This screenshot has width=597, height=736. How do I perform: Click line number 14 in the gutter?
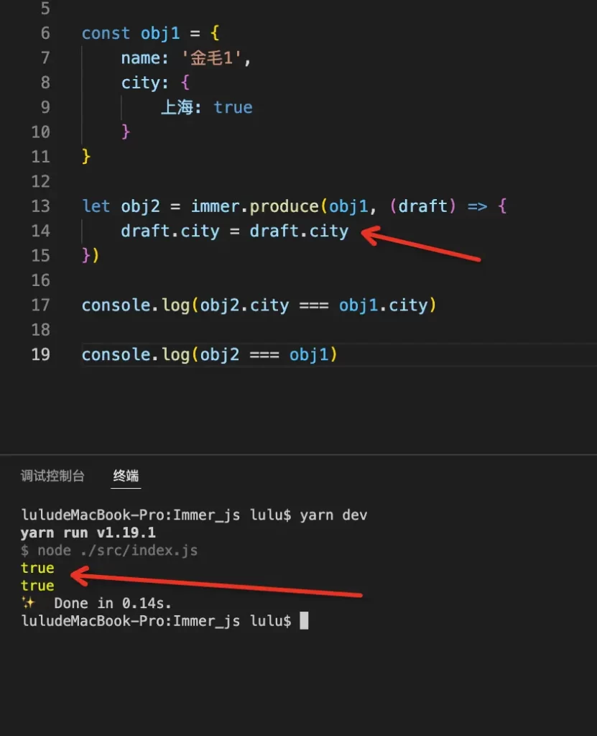pyautogui.click(x=40, y=231)
